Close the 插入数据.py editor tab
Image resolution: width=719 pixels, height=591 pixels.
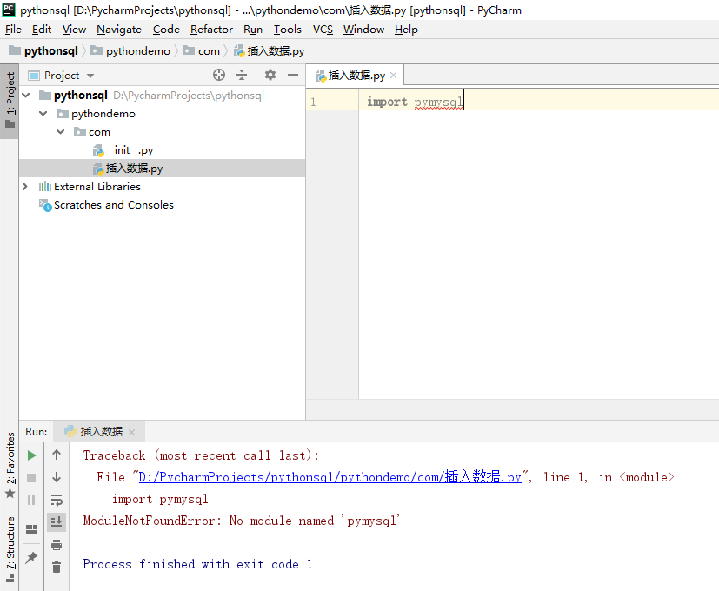(394, 76)
